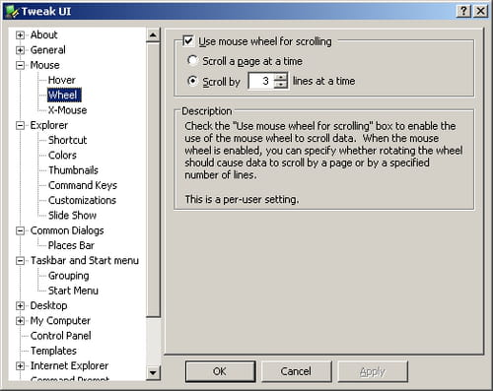The image size is (493, 391).
Task: Open the Colors settings
Action: (62, 155)
